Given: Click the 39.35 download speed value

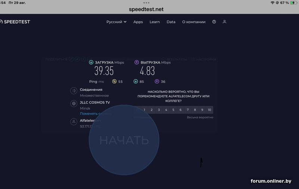Looking at the screenshot, I should pyautogui.click(x=104, y=71).
